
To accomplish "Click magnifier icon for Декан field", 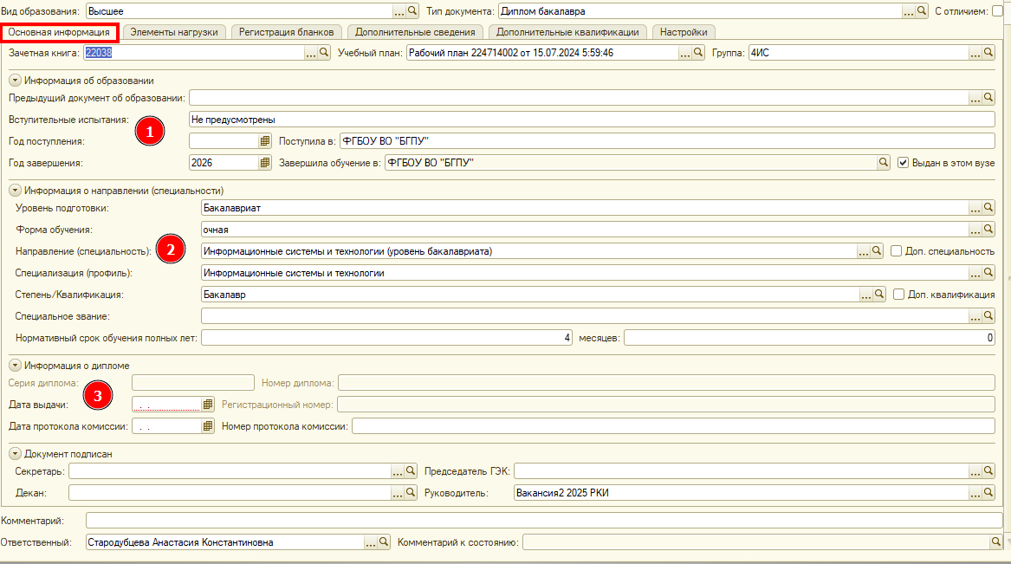I will [x=412, y=492].
